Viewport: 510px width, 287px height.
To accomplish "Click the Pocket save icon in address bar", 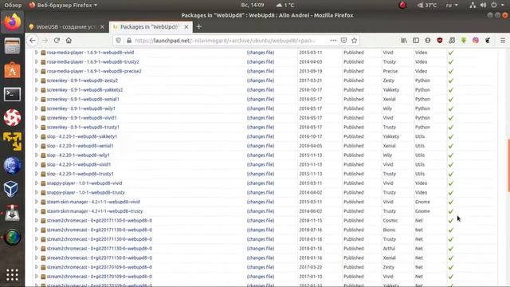I will pos(343,41).
